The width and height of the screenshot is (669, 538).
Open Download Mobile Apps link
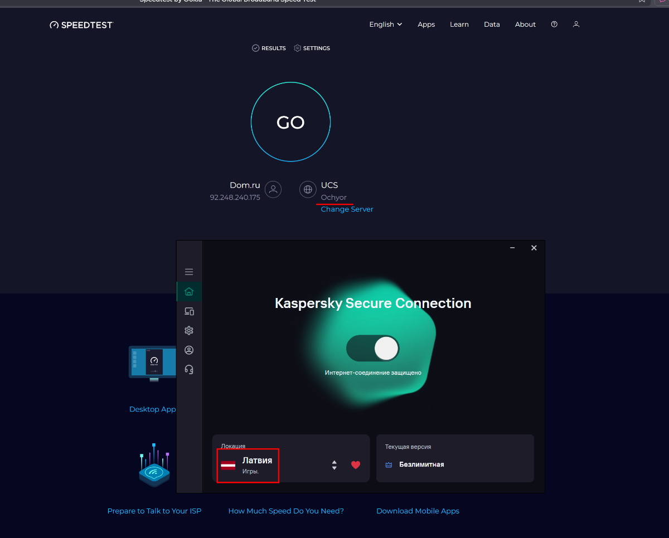pyautogui.click(x=418, y=511)
